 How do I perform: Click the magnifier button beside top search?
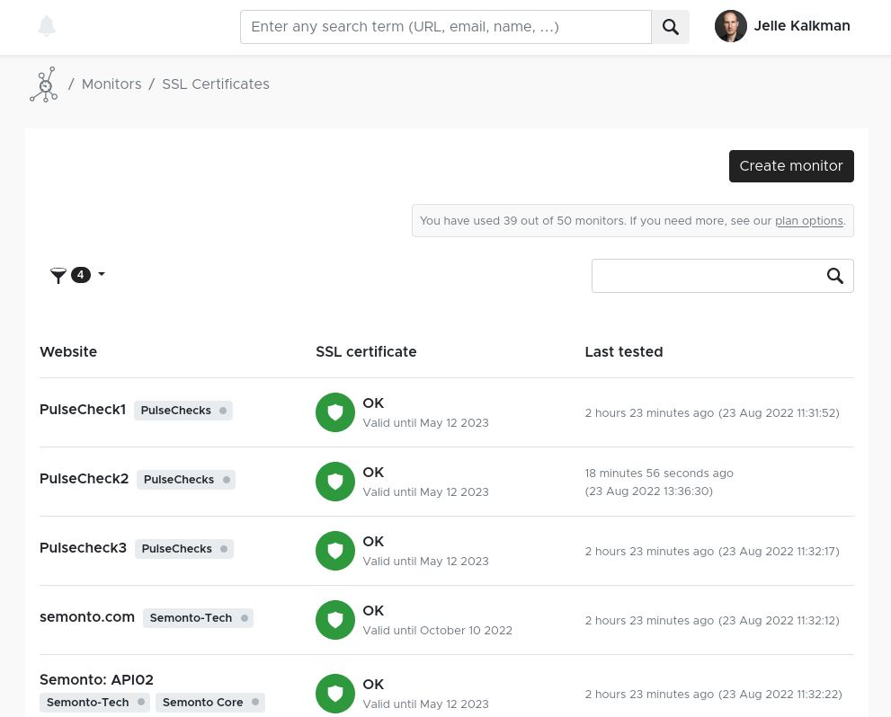(x=670, y=27)
